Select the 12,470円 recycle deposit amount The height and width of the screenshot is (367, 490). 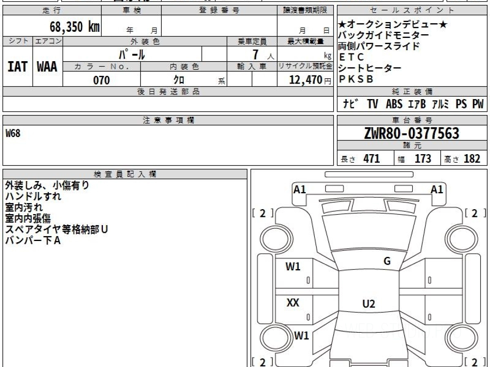click(x=310, y=80)
